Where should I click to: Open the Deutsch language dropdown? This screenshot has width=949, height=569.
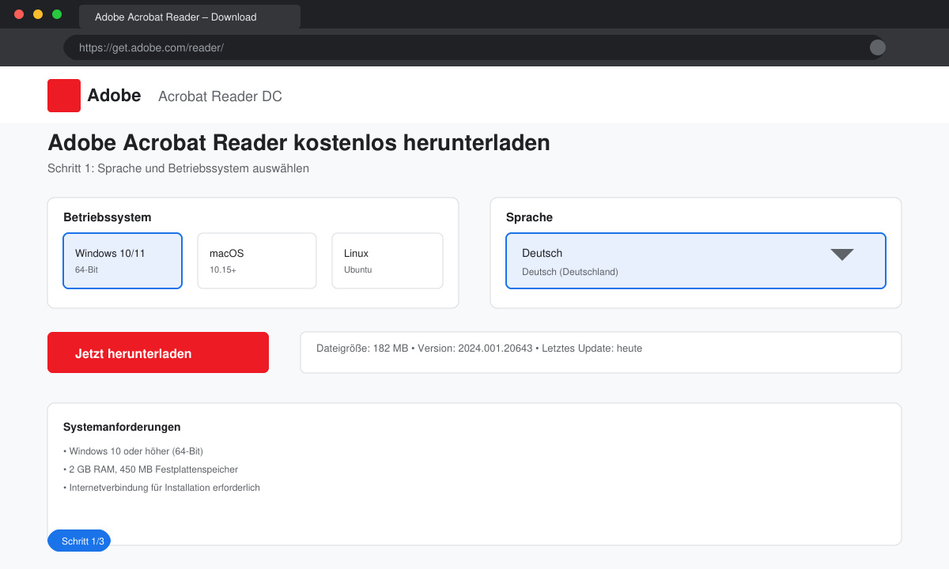tap(696, 261)
